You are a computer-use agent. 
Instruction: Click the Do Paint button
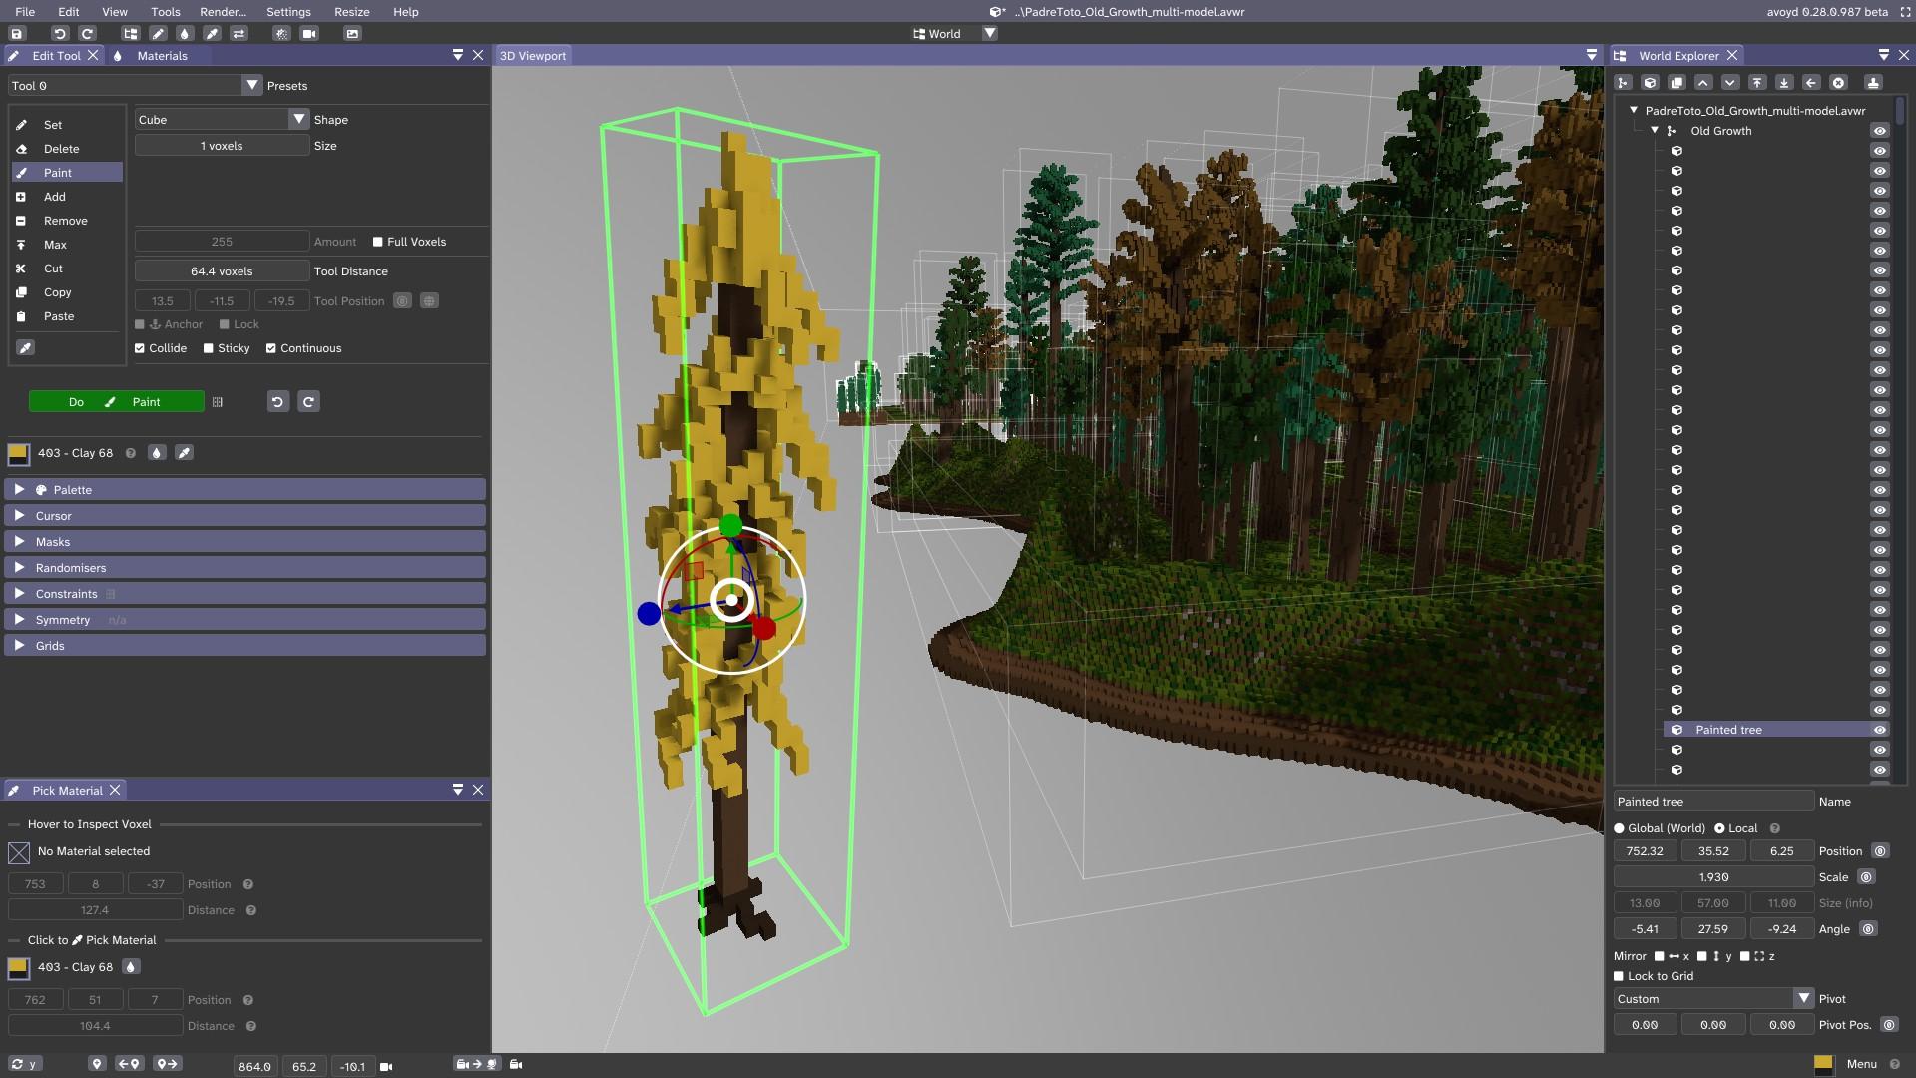coord(116,402)
